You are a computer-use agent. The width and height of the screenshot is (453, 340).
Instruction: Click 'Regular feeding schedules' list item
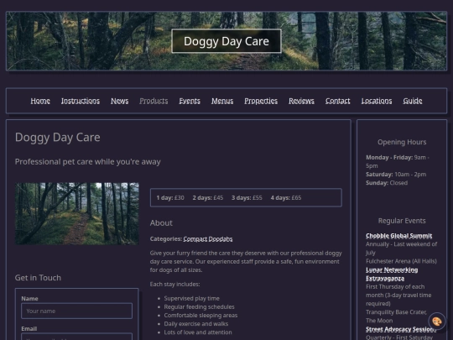pos(199,306)
